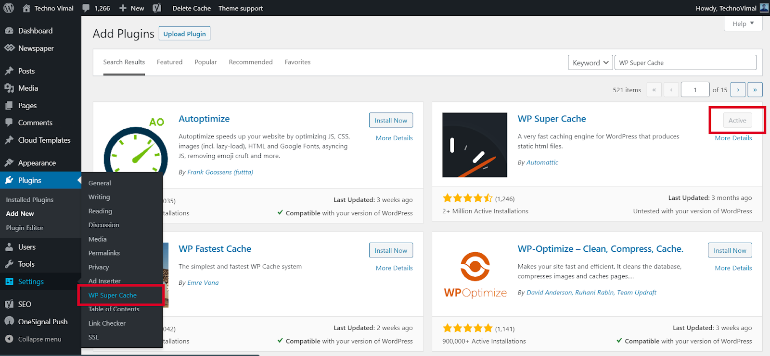Image resolution: width=770 pixels, height=356 pixels.
Task: Switch to the Recommended tab
Action: [251, 62]
